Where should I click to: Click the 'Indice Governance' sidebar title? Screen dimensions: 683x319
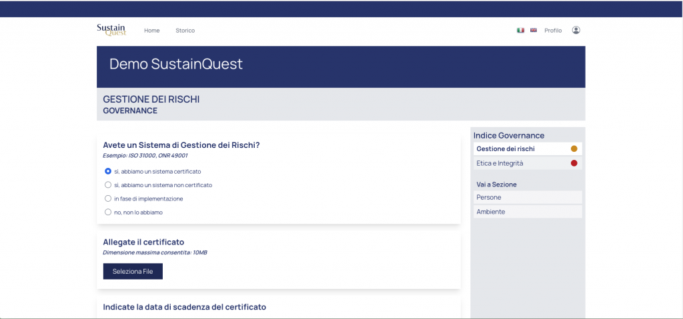point(509,135)
